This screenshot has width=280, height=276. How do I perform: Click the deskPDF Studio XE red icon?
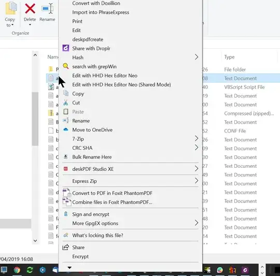pyautogui.click(x=66, y=169)
